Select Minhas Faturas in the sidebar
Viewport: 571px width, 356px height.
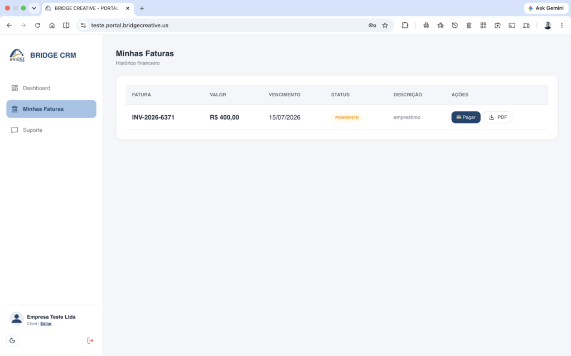[51, 109]
